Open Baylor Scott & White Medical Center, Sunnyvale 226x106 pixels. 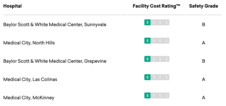pos(55,25)
